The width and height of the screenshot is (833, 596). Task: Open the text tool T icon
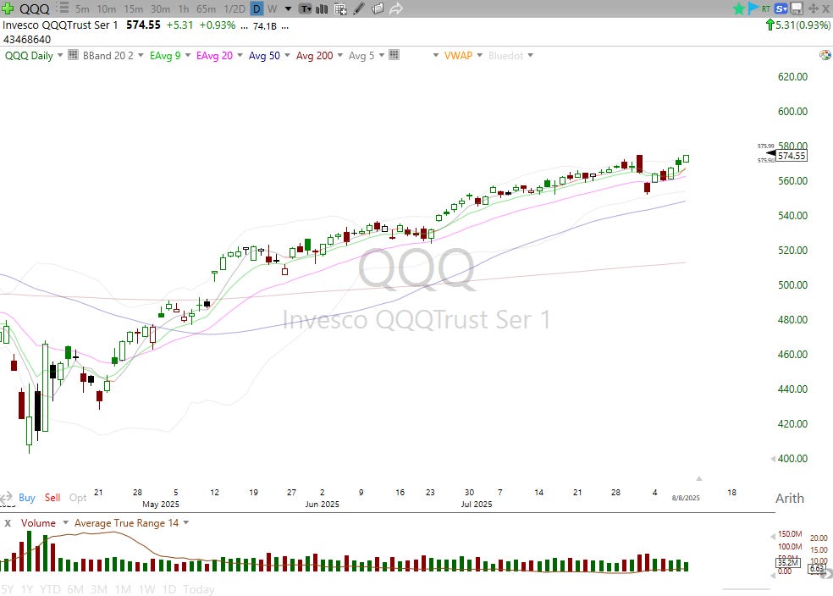coord(306,8)
